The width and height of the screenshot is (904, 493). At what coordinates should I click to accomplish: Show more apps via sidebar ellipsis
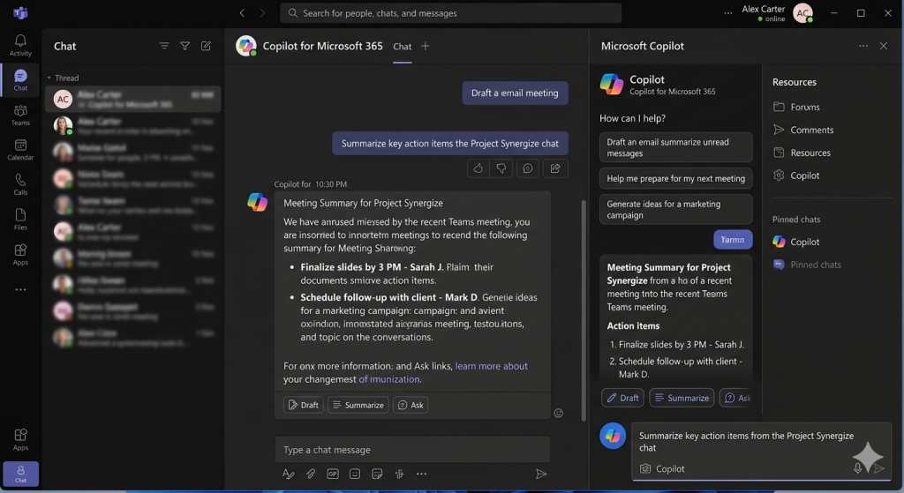(20, 289)
